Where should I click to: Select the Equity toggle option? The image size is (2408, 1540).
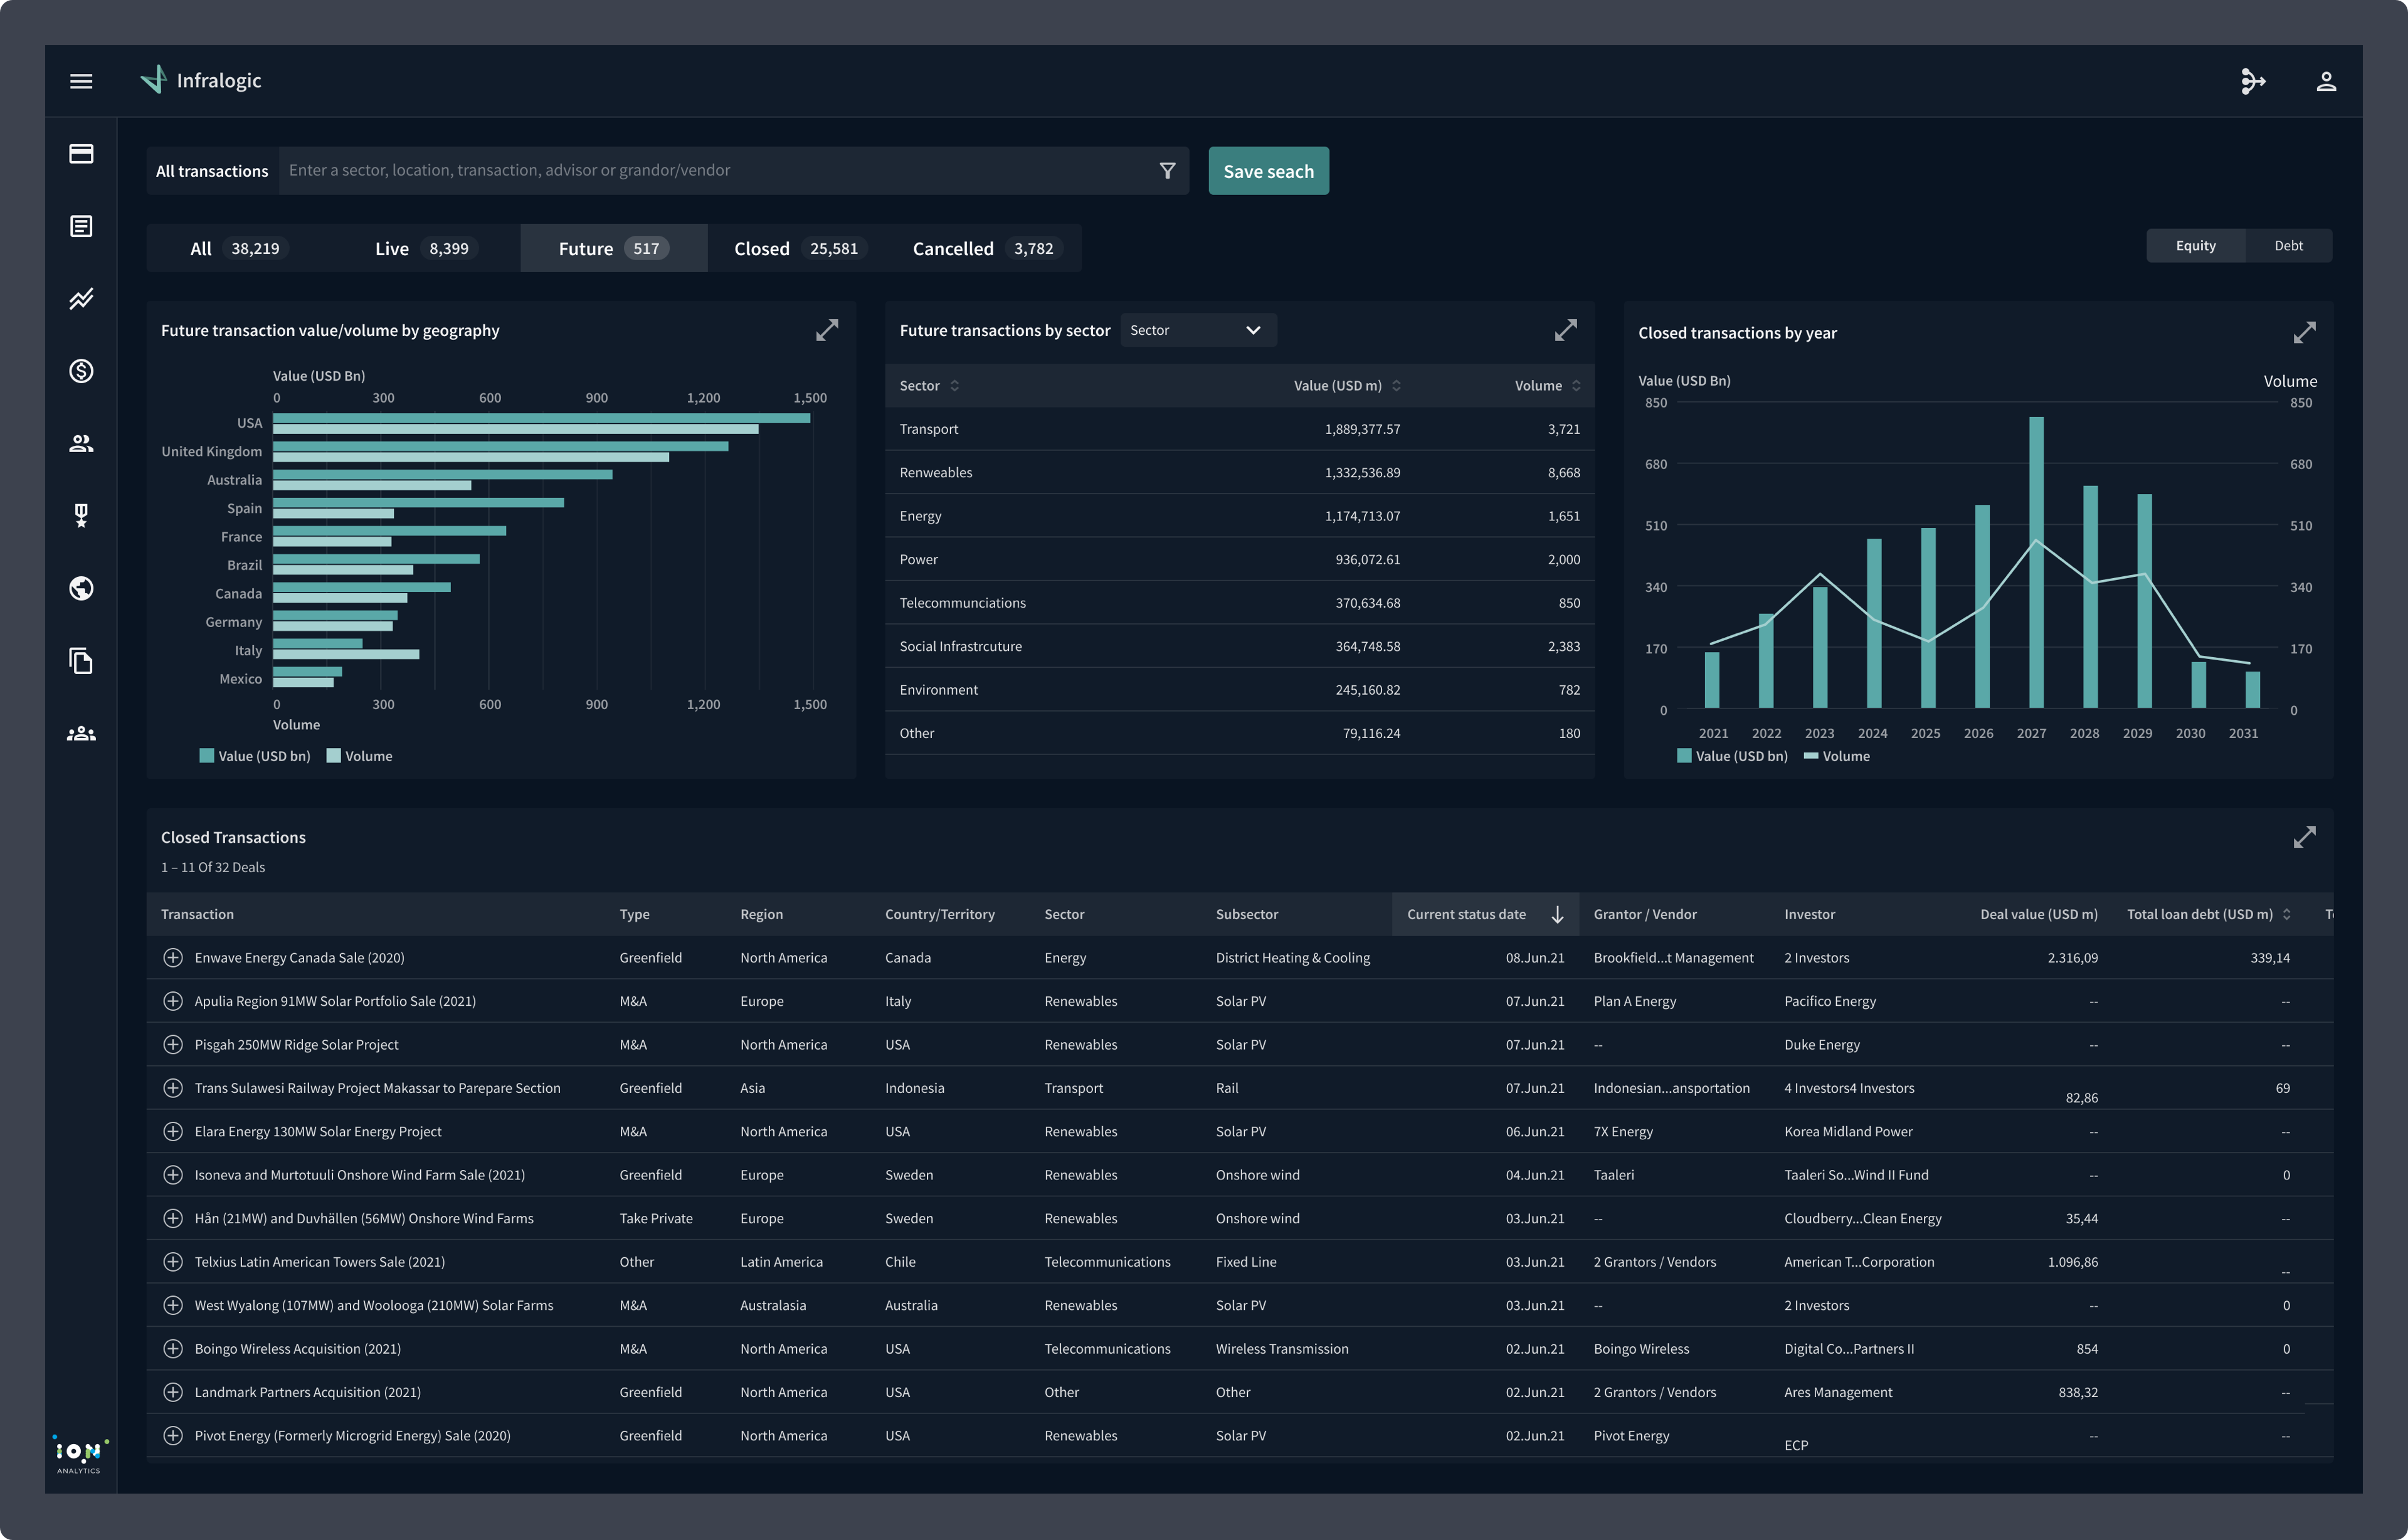pyautogui.click(x=2195, y=246)
